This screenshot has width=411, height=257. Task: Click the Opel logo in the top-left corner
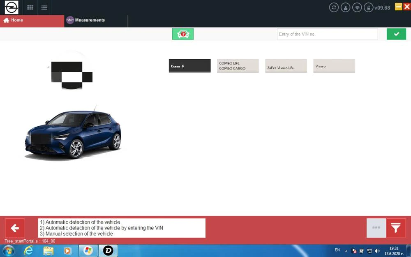click(x=11, y=7)
